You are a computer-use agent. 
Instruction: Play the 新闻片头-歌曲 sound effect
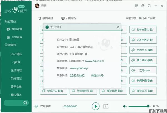[53, 91]
